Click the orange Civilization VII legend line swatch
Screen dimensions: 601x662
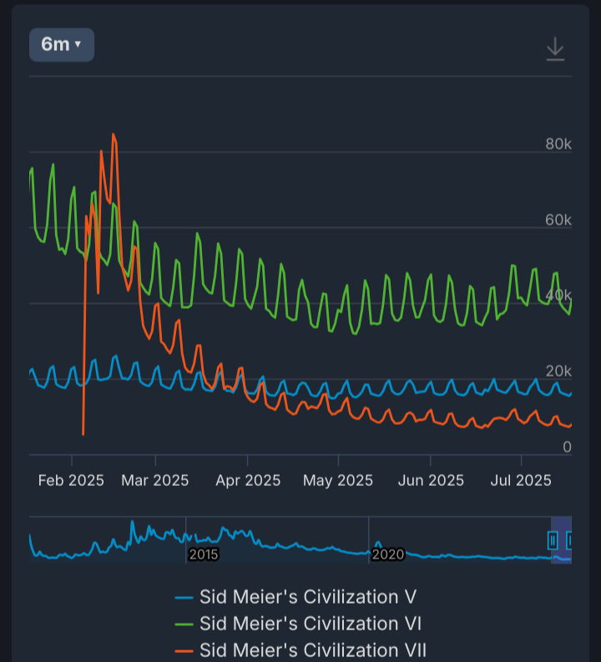pyautogui.click(x=184, y=651)
